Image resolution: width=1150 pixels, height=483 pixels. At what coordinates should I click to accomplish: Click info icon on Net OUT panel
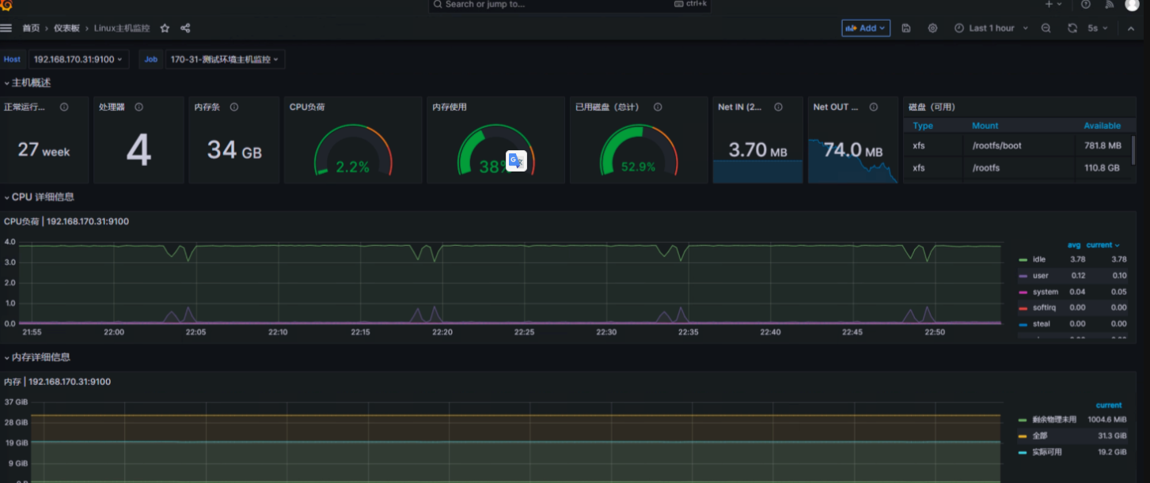(x=873, y=107)
